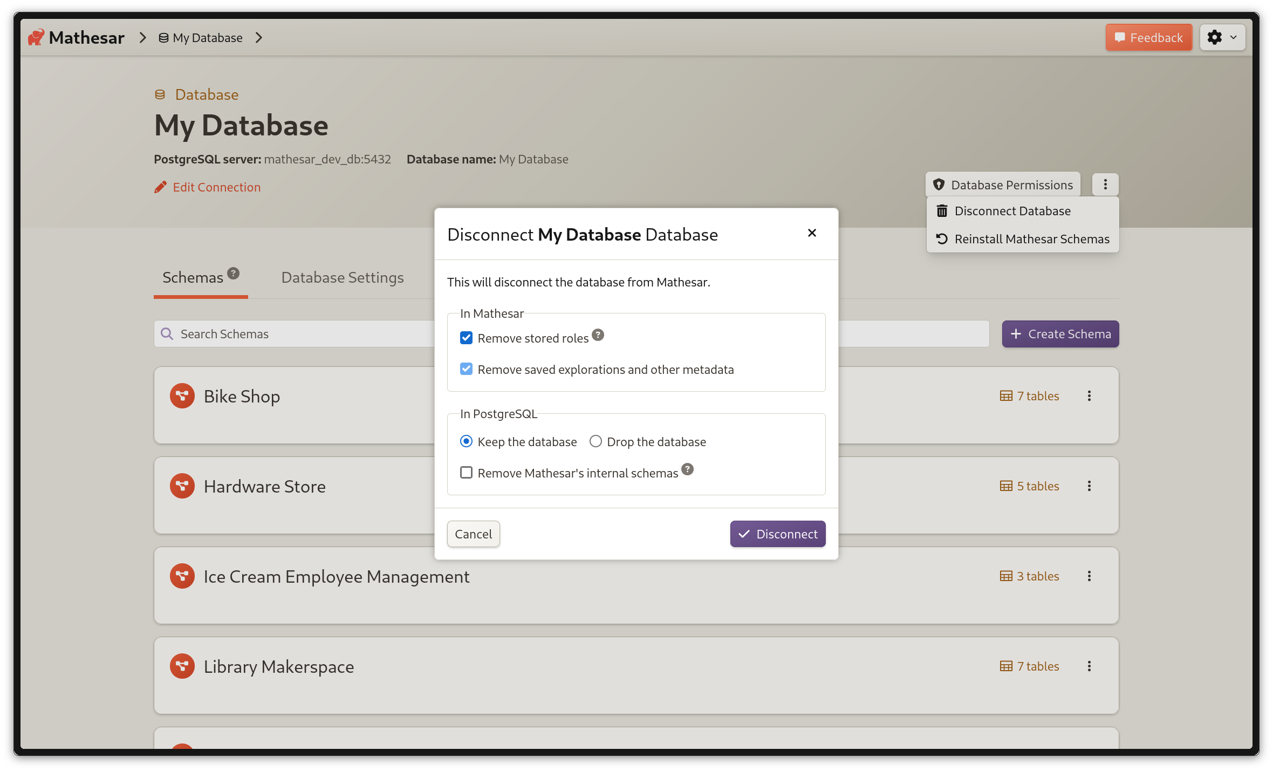
Task: Click 7 tables on Bike Shop row
Action: pos(1029,396)
